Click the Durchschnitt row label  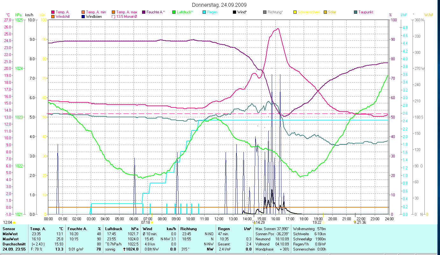pos(13,244)
